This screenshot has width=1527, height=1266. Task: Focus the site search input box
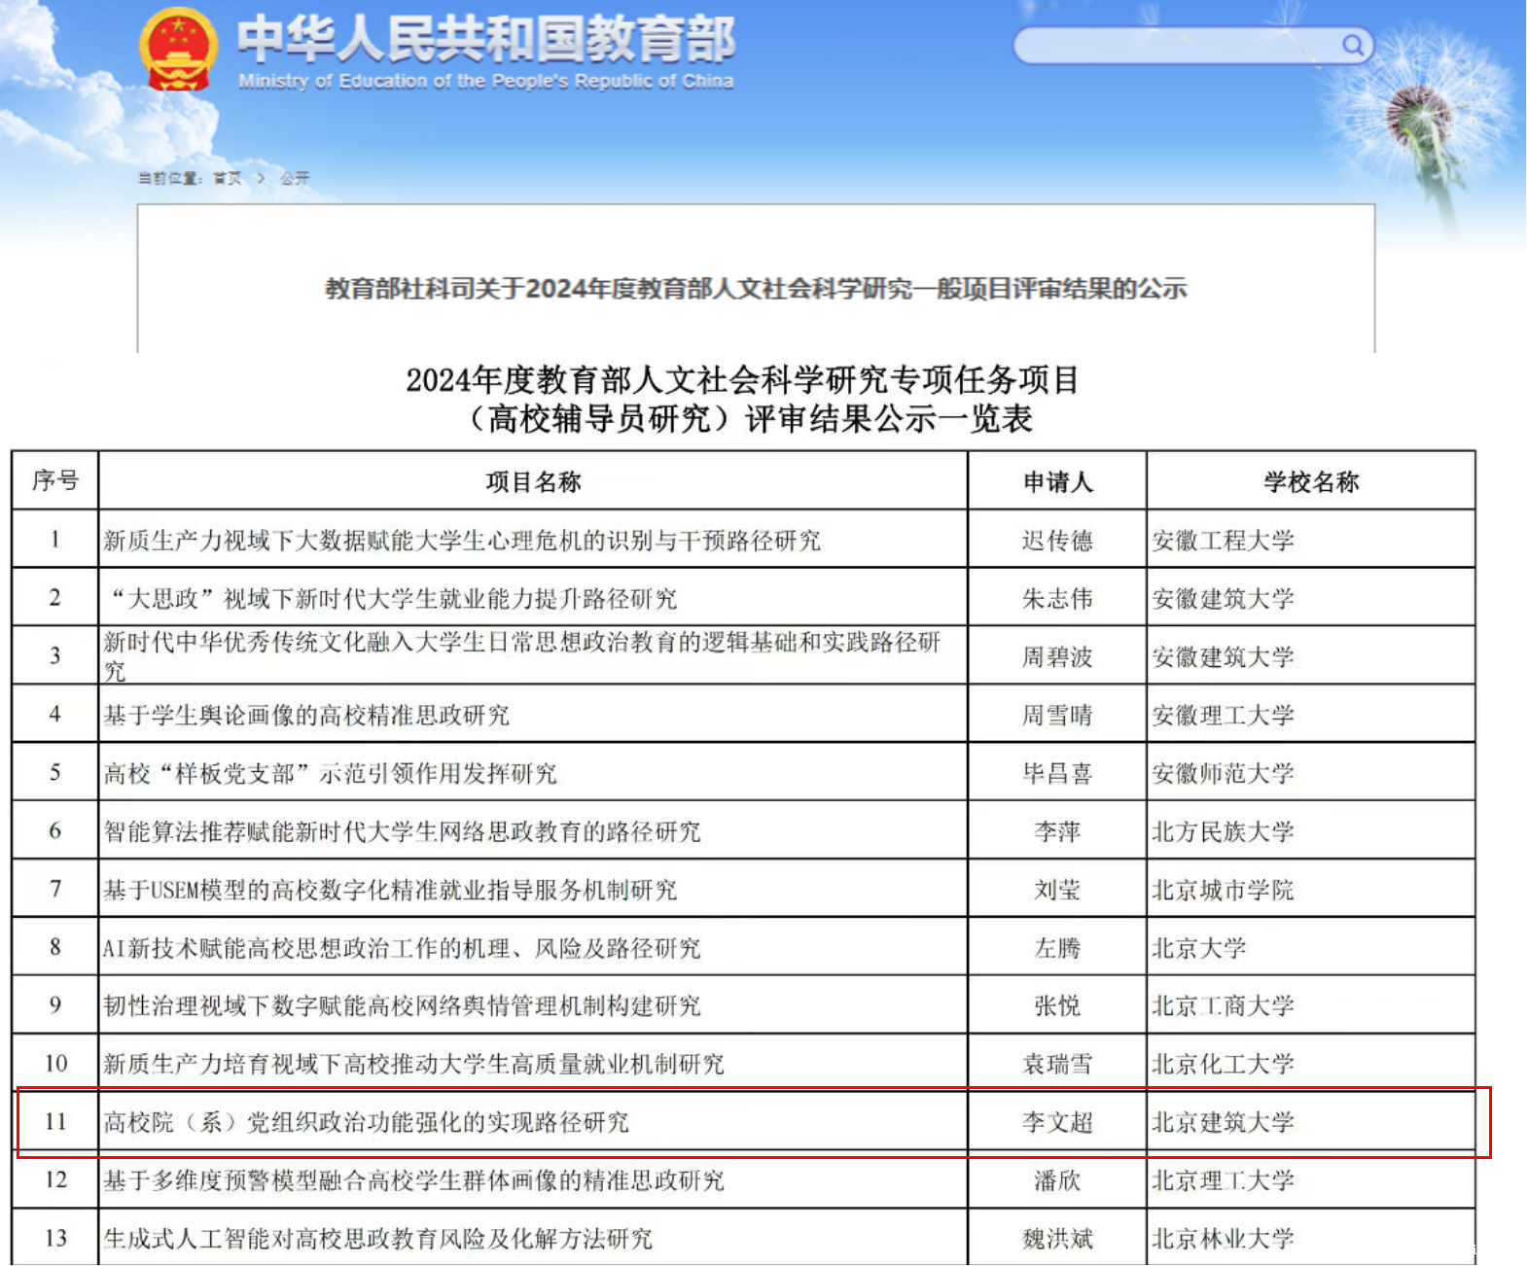click(1177, 45)
